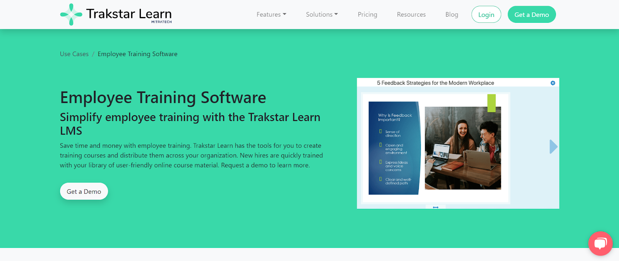Click the 'Simplify employee training' subheading
This screenshot has width=619, height=261.
[190, 124]
